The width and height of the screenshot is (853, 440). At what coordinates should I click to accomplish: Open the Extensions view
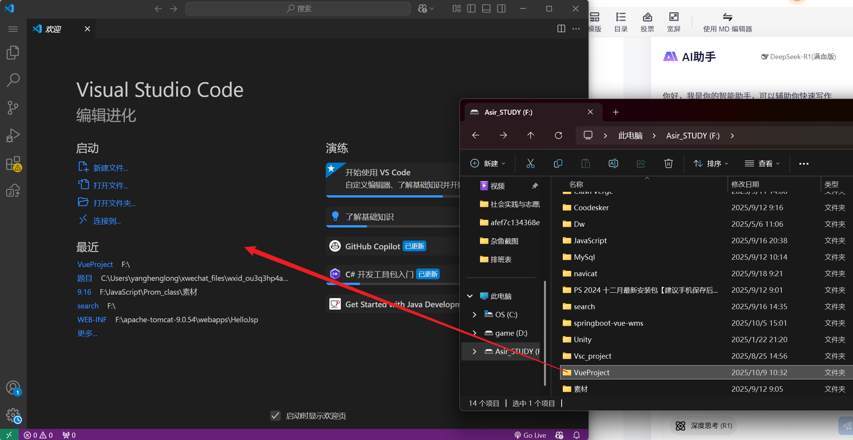click(x=13, y=163)
